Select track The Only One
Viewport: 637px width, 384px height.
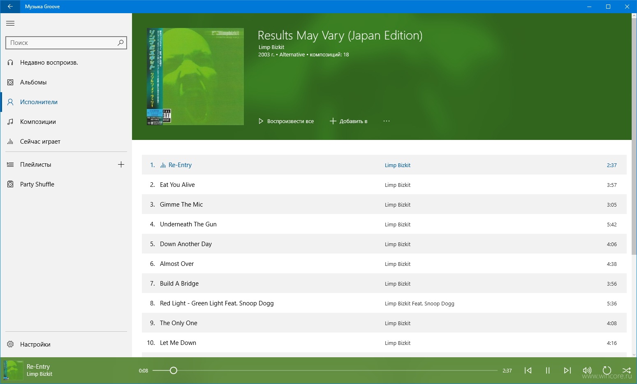point(384,323)
